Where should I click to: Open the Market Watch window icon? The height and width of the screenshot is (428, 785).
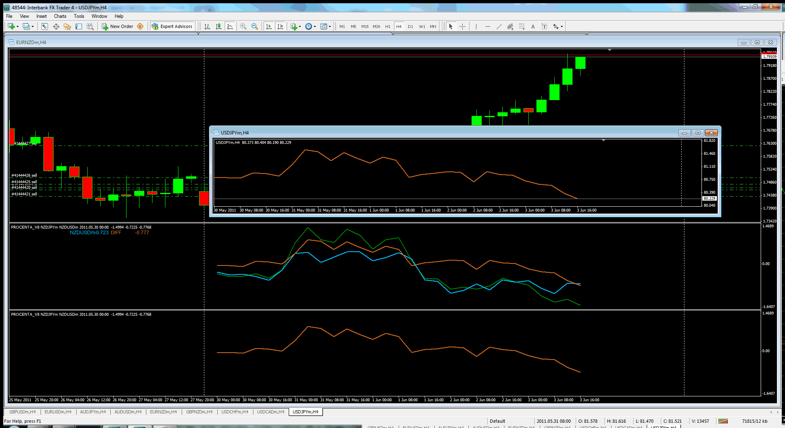click(45, 26)
